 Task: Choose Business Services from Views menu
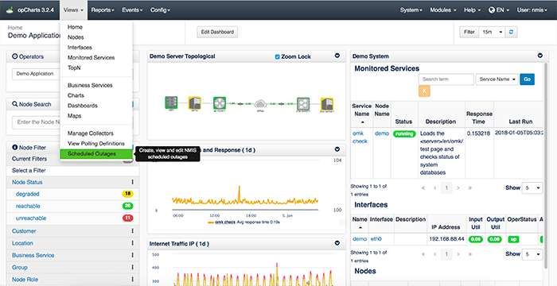90,85
